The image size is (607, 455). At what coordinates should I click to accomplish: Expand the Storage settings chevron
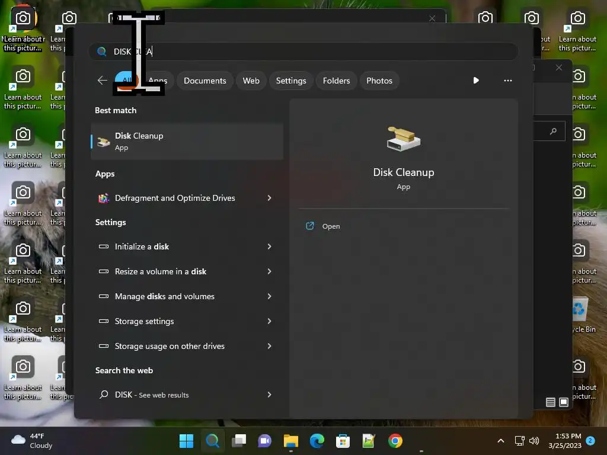pos(270,321)
